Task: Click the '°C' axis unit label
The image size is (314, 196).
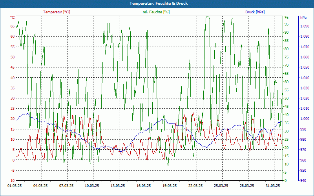Action: point(13,18)
